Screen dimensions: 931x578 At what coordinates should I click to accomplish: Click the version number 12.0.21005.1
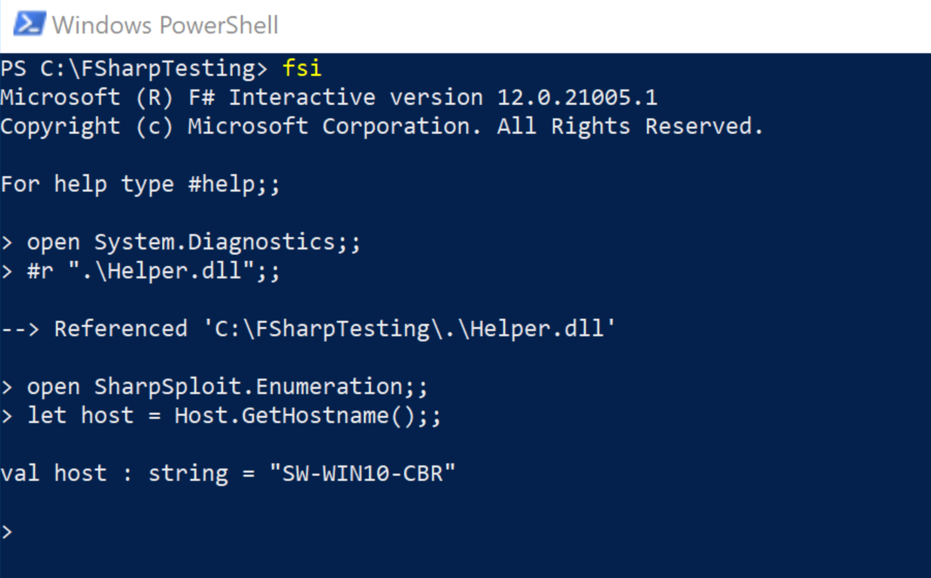tap(577, 98)
